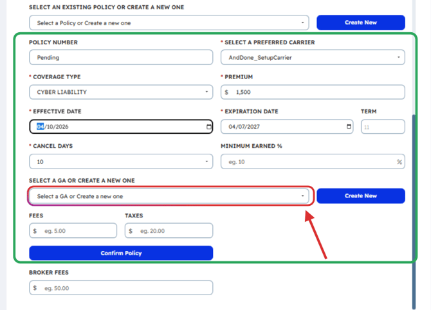Click Create New next to policy selector

click(x=360, y=23)
